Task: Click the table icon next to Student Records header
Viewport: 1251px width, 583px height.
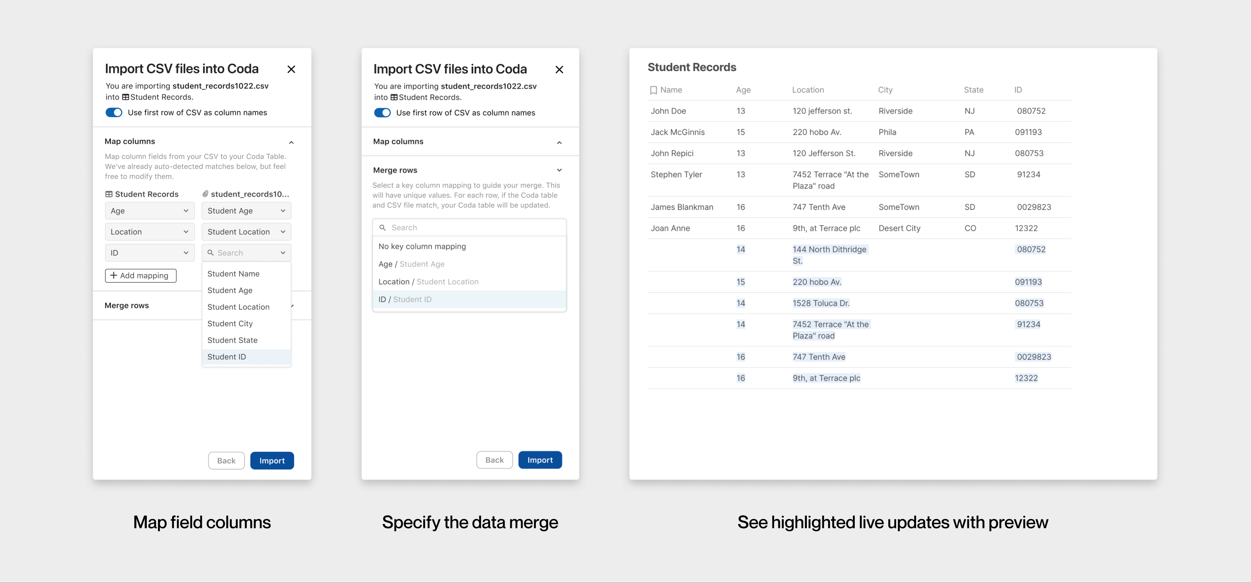Action: [x=109, y=194]
